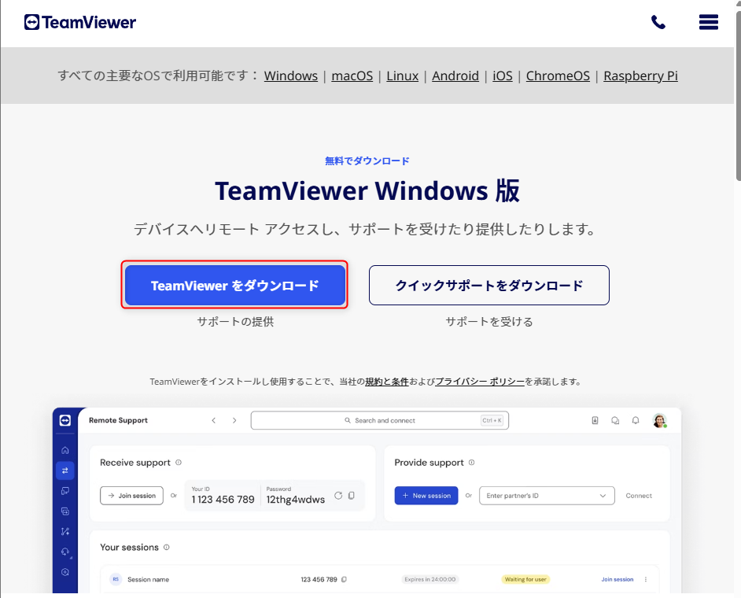741x598 pixels.
Task: Click the sidebar icon below the devices icon
Action: [x=65, y=511]
